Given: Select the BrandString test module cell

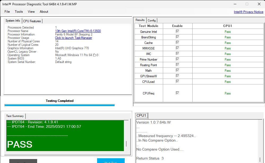Looking at the screenshot, I should click(x=149, y=37).
